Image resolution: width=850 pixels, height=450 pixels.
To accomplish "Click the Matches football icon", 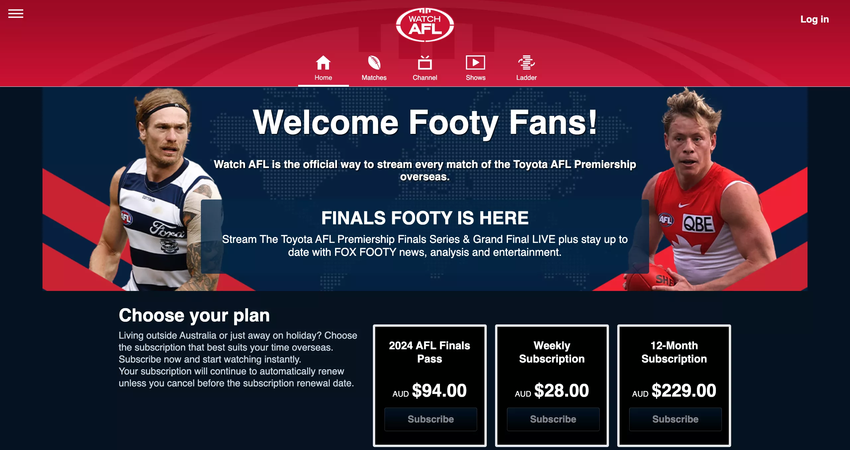I will [x=374, y=63].
